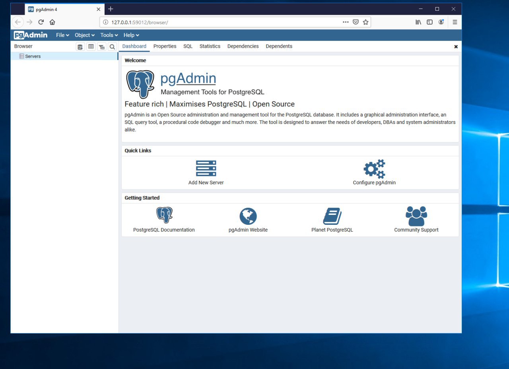Click the Configure pgAdmin gears icon
The width and height of the screenshot is (509, 369).
pos(374,169)
